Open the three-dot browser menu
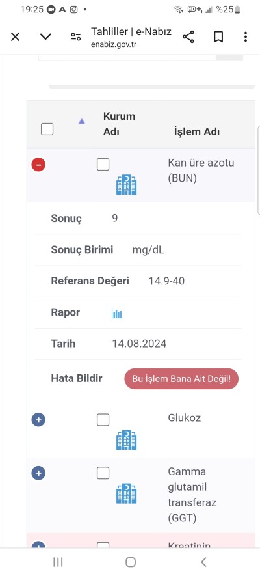This screenshot has width=260, height=578. point(245,36)
